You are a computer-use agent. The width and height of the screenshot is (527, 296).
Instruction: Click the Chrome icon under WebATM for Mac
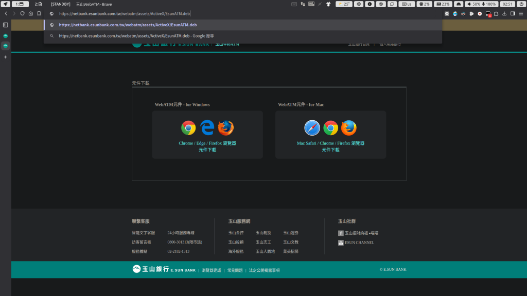[331, 128]
